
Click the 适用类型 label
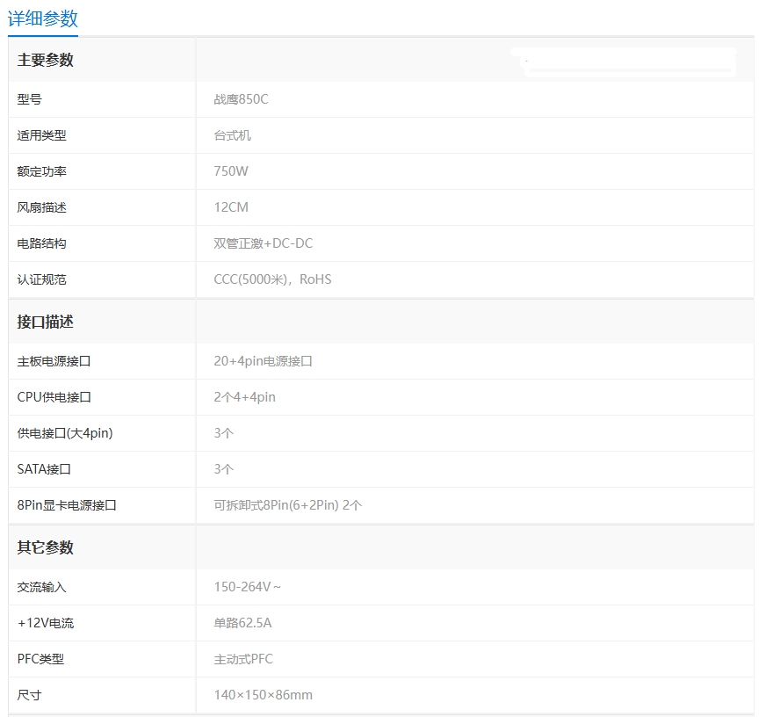coord(42,135)
